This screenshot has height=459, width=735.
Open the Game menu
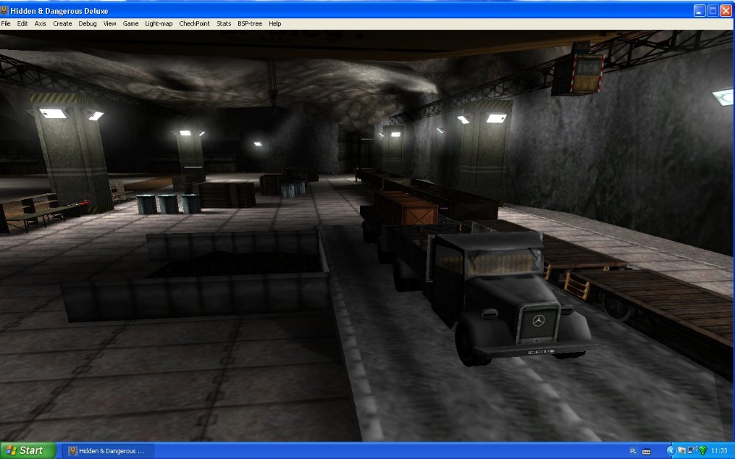point(131,24)
